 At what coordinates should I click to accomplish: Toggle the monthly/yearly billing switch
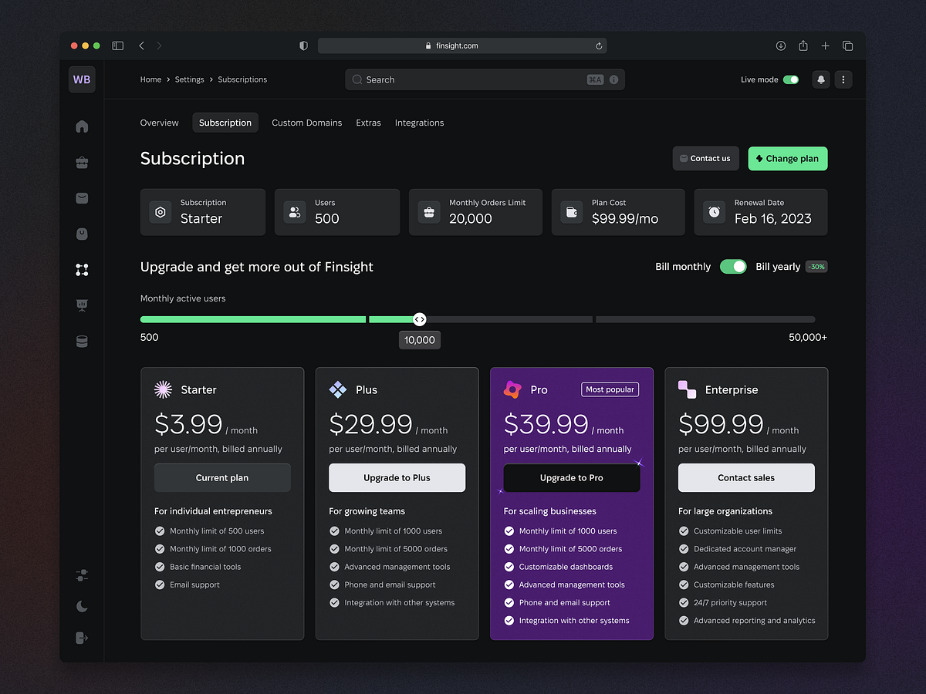click(x=733, y=267)
